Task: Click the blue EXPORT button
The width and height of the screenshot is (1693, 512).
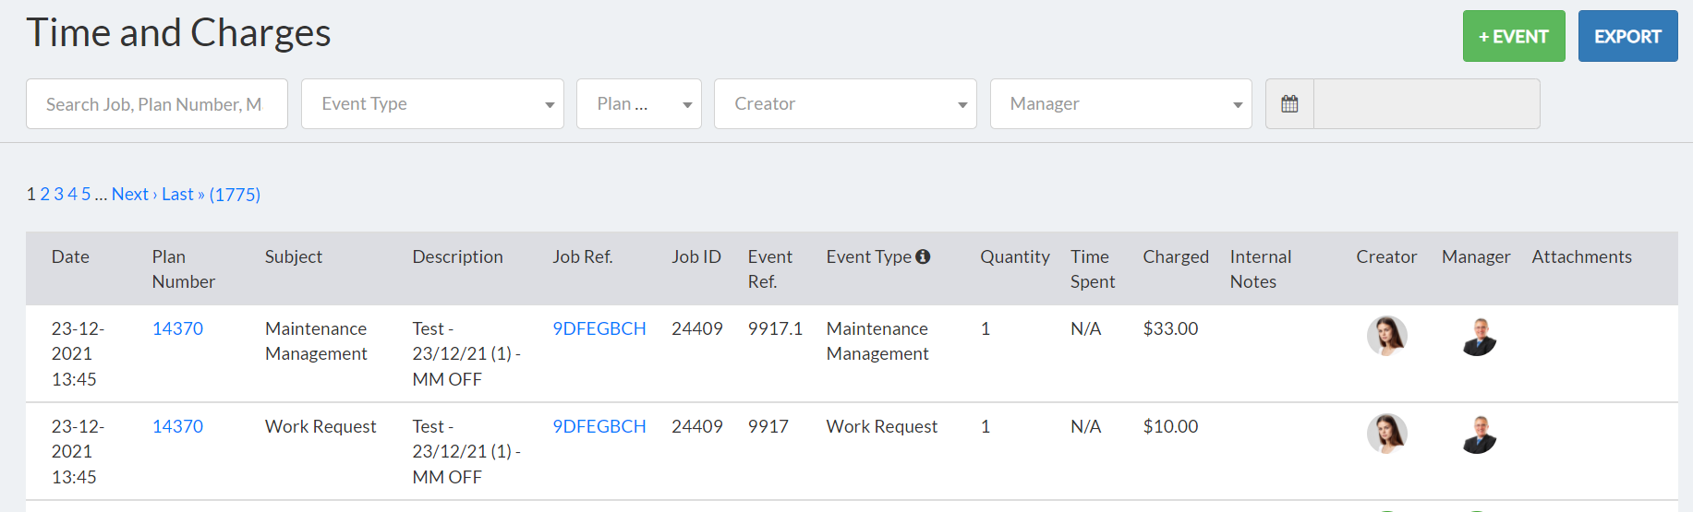Action: [x=1627, y=36]
